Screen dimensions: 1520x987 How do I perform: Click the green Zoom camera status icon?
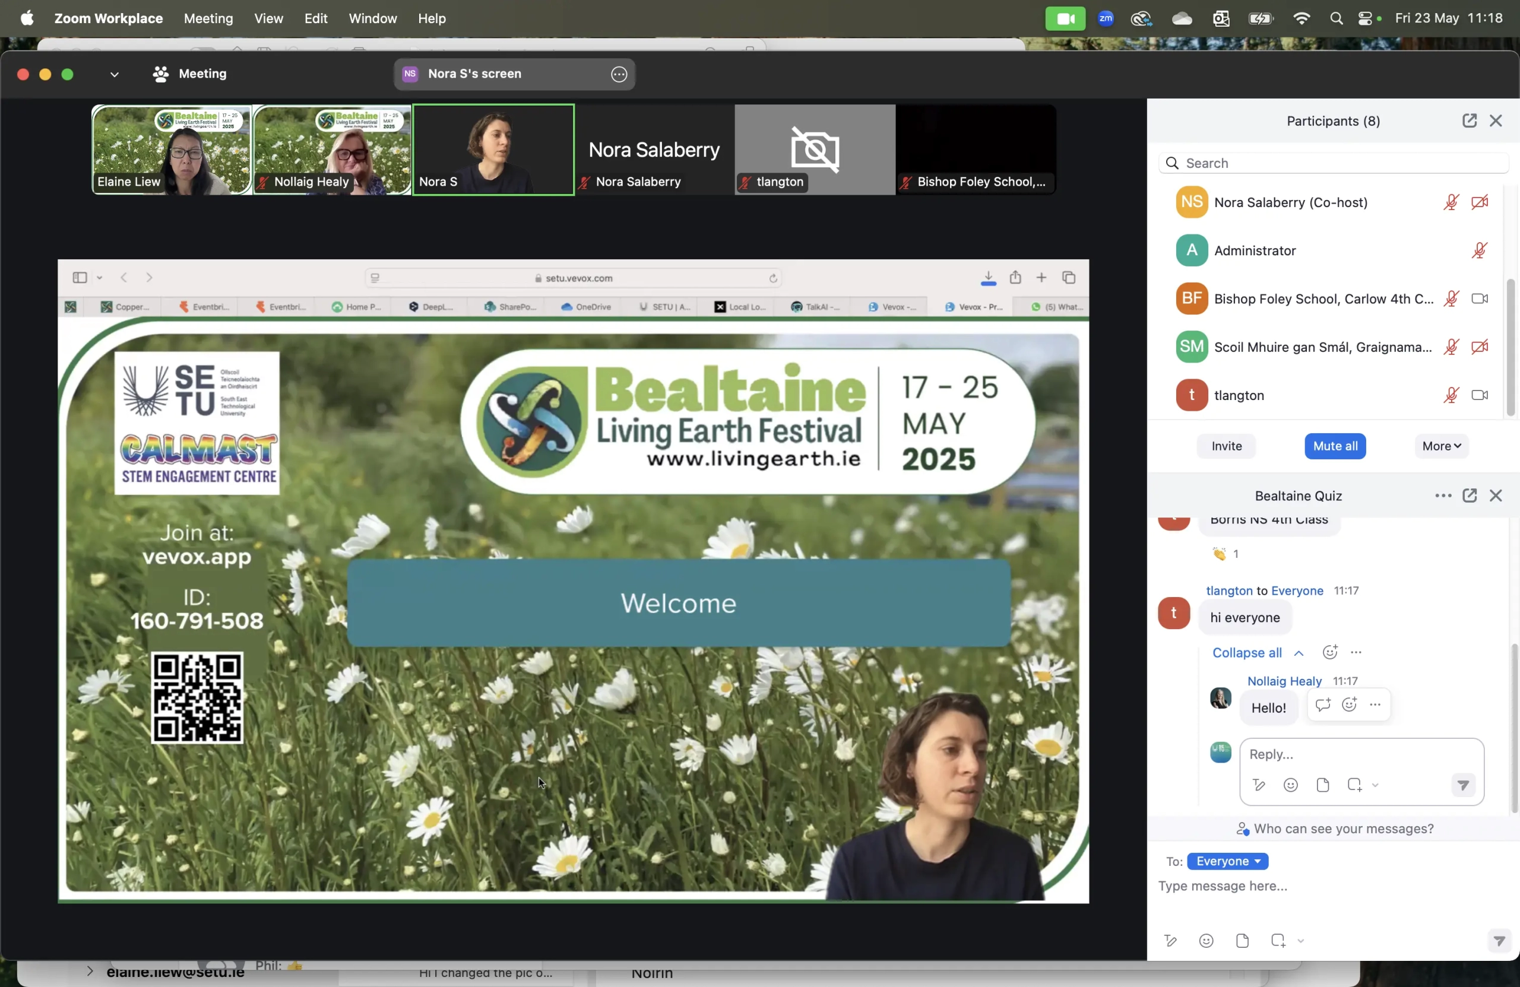coord(1065,18)
